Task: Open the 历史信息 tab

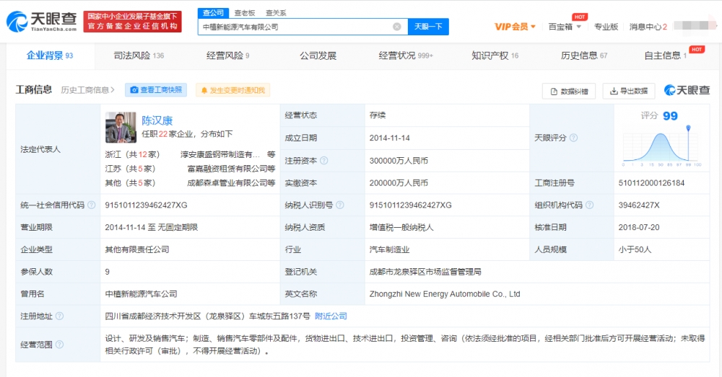Action: (x=584, y=56)
